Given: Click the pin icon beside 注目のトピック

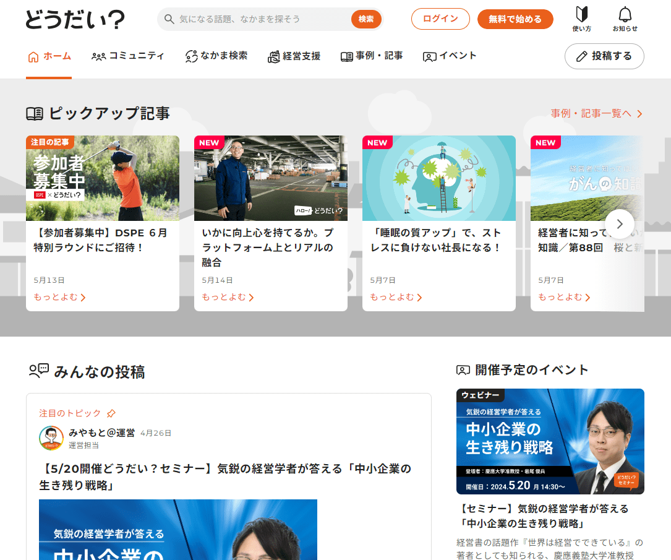Looking at the screenshot, I should tap(111, 413).
